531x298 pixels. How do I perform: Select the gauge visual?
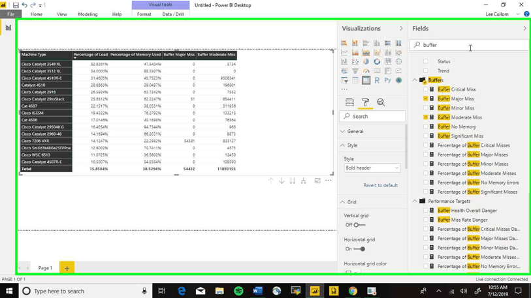(366, 71)
